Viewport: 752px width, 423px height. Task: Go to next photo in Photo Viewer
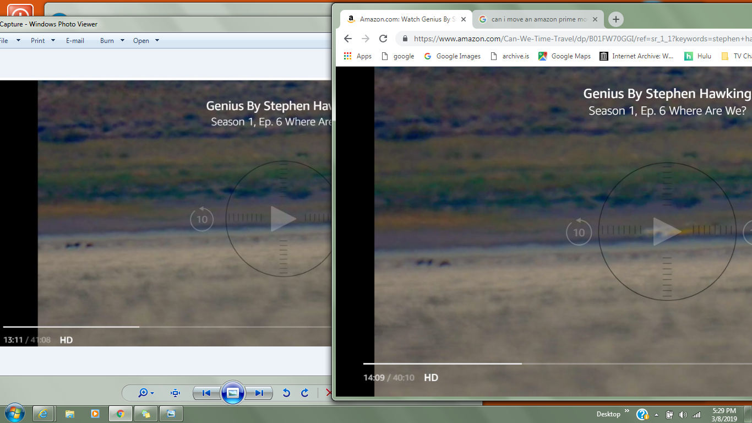pos(259,393)
